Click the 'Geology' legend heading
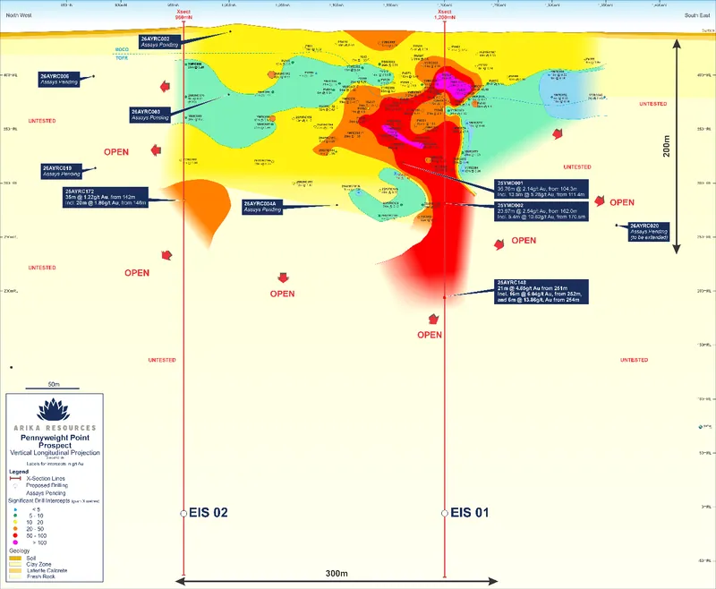 (19, 551)
